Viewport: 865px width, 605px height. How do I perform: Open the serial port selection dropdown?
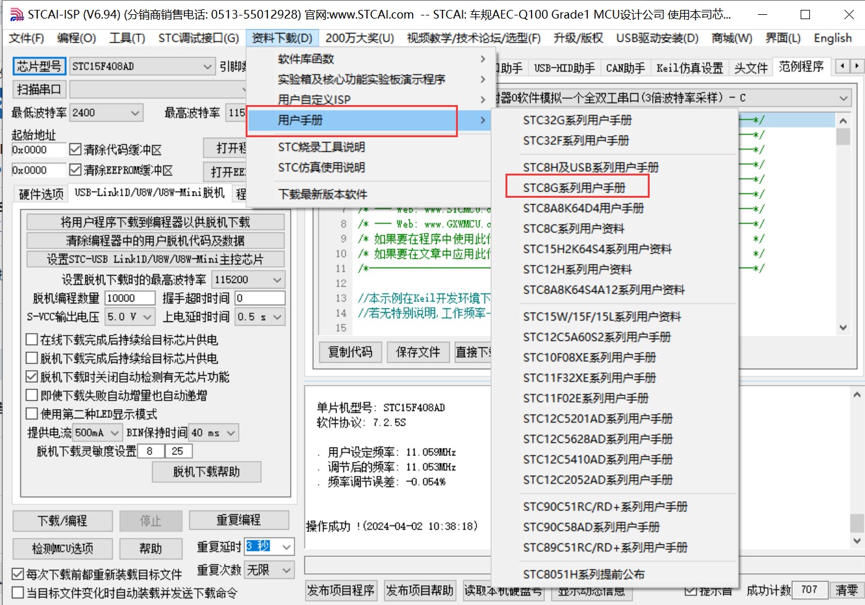[x=158, y=90]
